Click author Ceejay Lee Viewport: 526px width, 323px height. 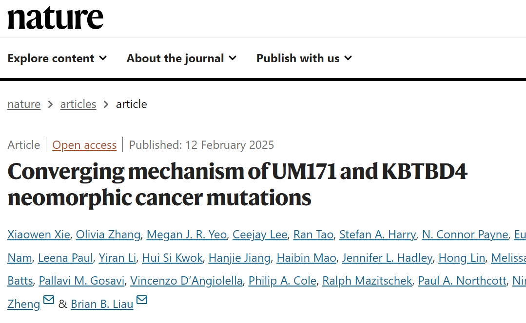point(260,234)
